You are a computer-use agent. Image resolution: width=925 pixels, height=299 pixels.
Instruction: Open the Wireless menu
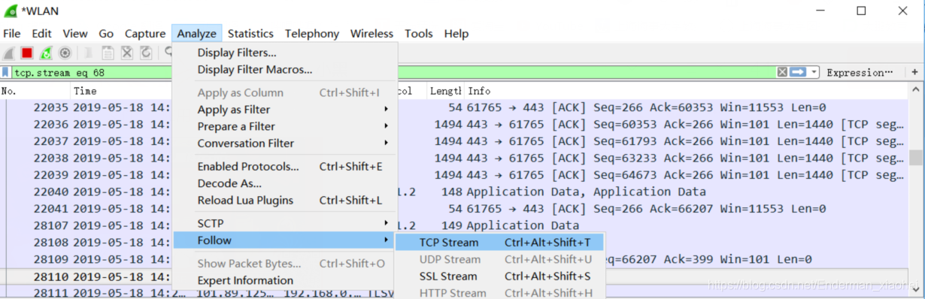tap(372, 33)
